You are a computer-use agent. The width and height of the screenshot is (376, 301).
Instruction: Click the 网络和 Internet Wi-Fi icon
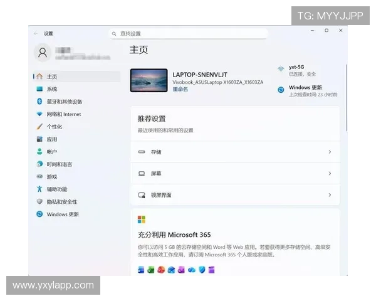39,114
